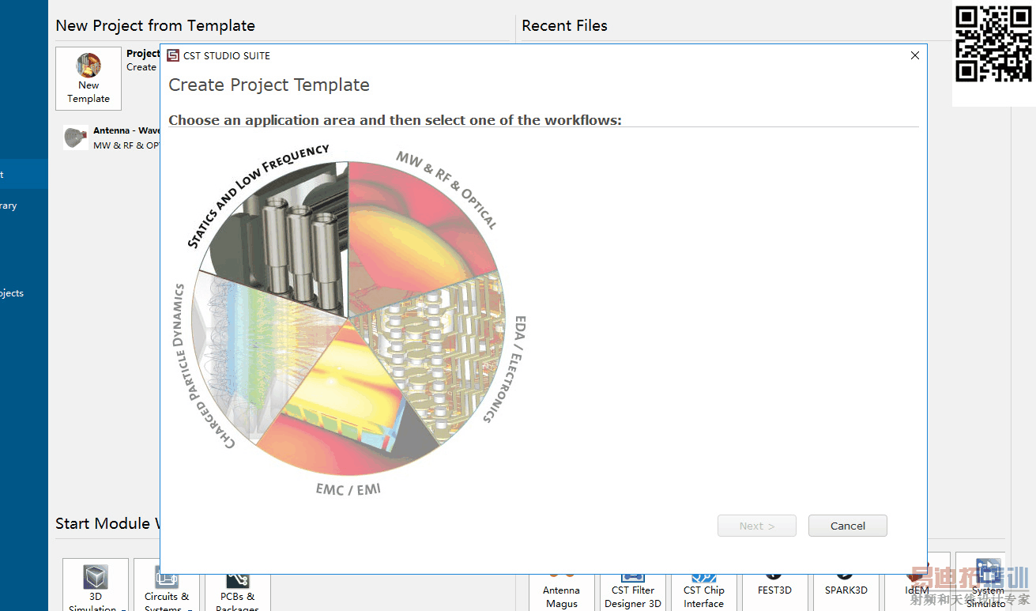The width and height of the screenshot is (1036, 611).
Task: Close the CST Studio Suite dialog
Action: click(x=915, y=55)
